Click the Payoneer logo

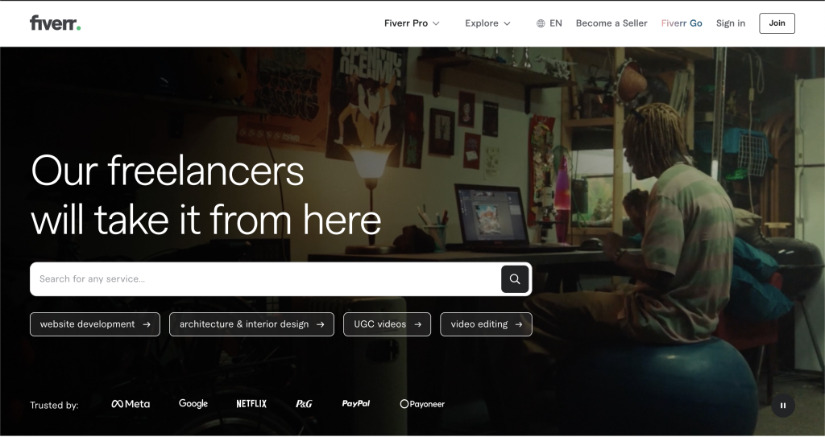point(422,404)
